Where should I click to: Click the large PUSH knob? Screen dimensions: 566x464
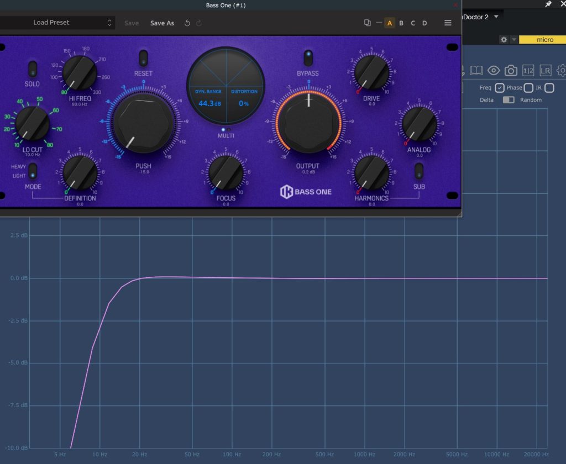tap(143, 123)
